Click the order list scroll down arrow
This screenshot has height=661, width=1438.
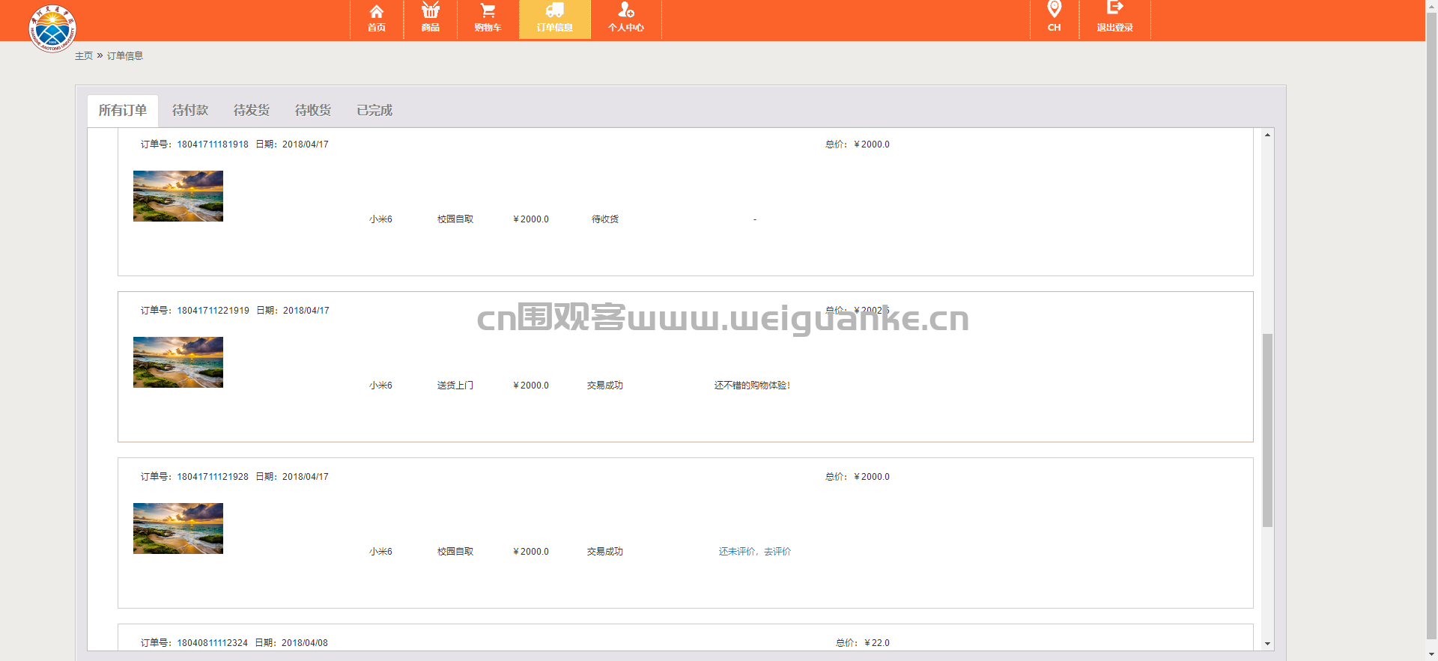point(1267,644)
